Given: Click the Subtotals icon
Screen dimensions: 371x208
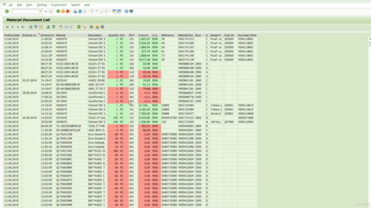Looking at the screenshot, I should 85,27.
